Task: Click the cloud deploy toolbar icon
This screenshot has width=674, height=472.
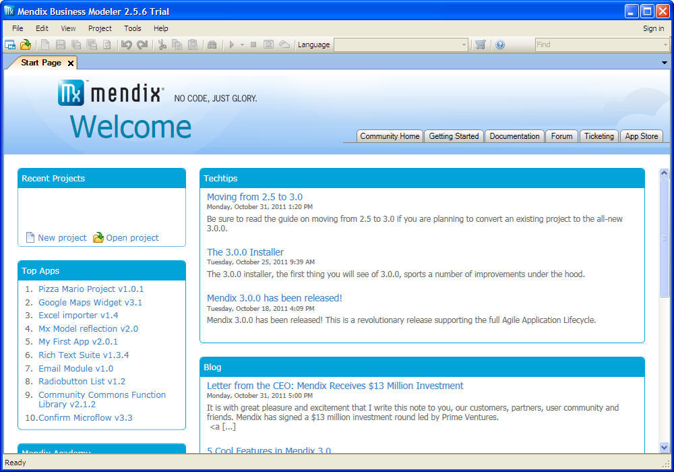Action: click(x=284, y=45)
